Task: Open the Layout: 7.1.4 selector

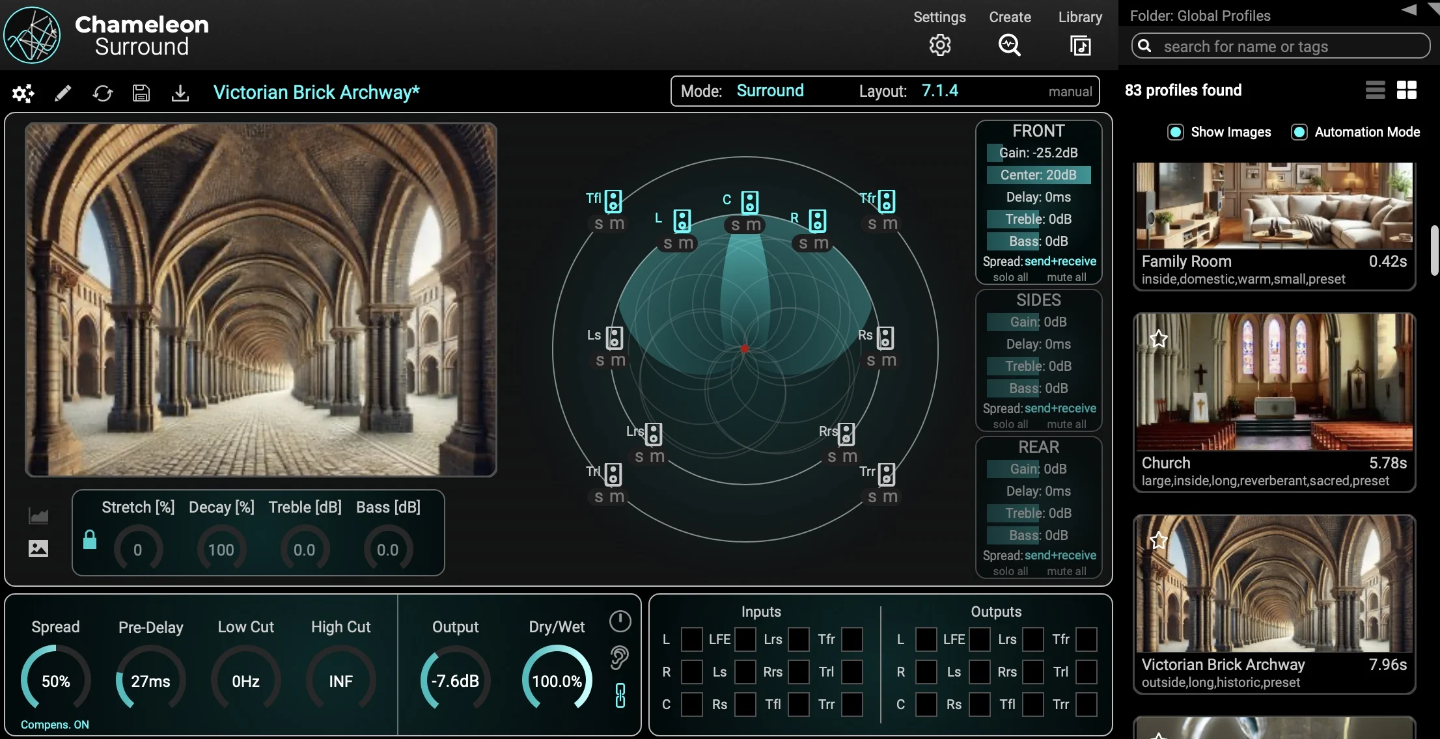Action: click(939, 90)
